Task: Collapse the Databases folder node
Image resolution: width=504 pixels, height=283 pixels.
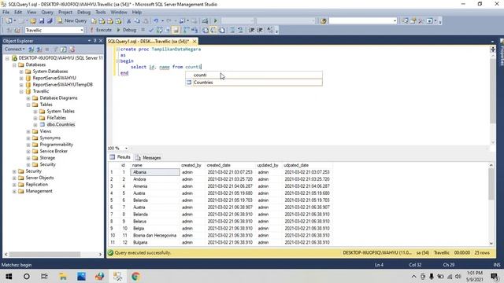Action: (14, 64)
